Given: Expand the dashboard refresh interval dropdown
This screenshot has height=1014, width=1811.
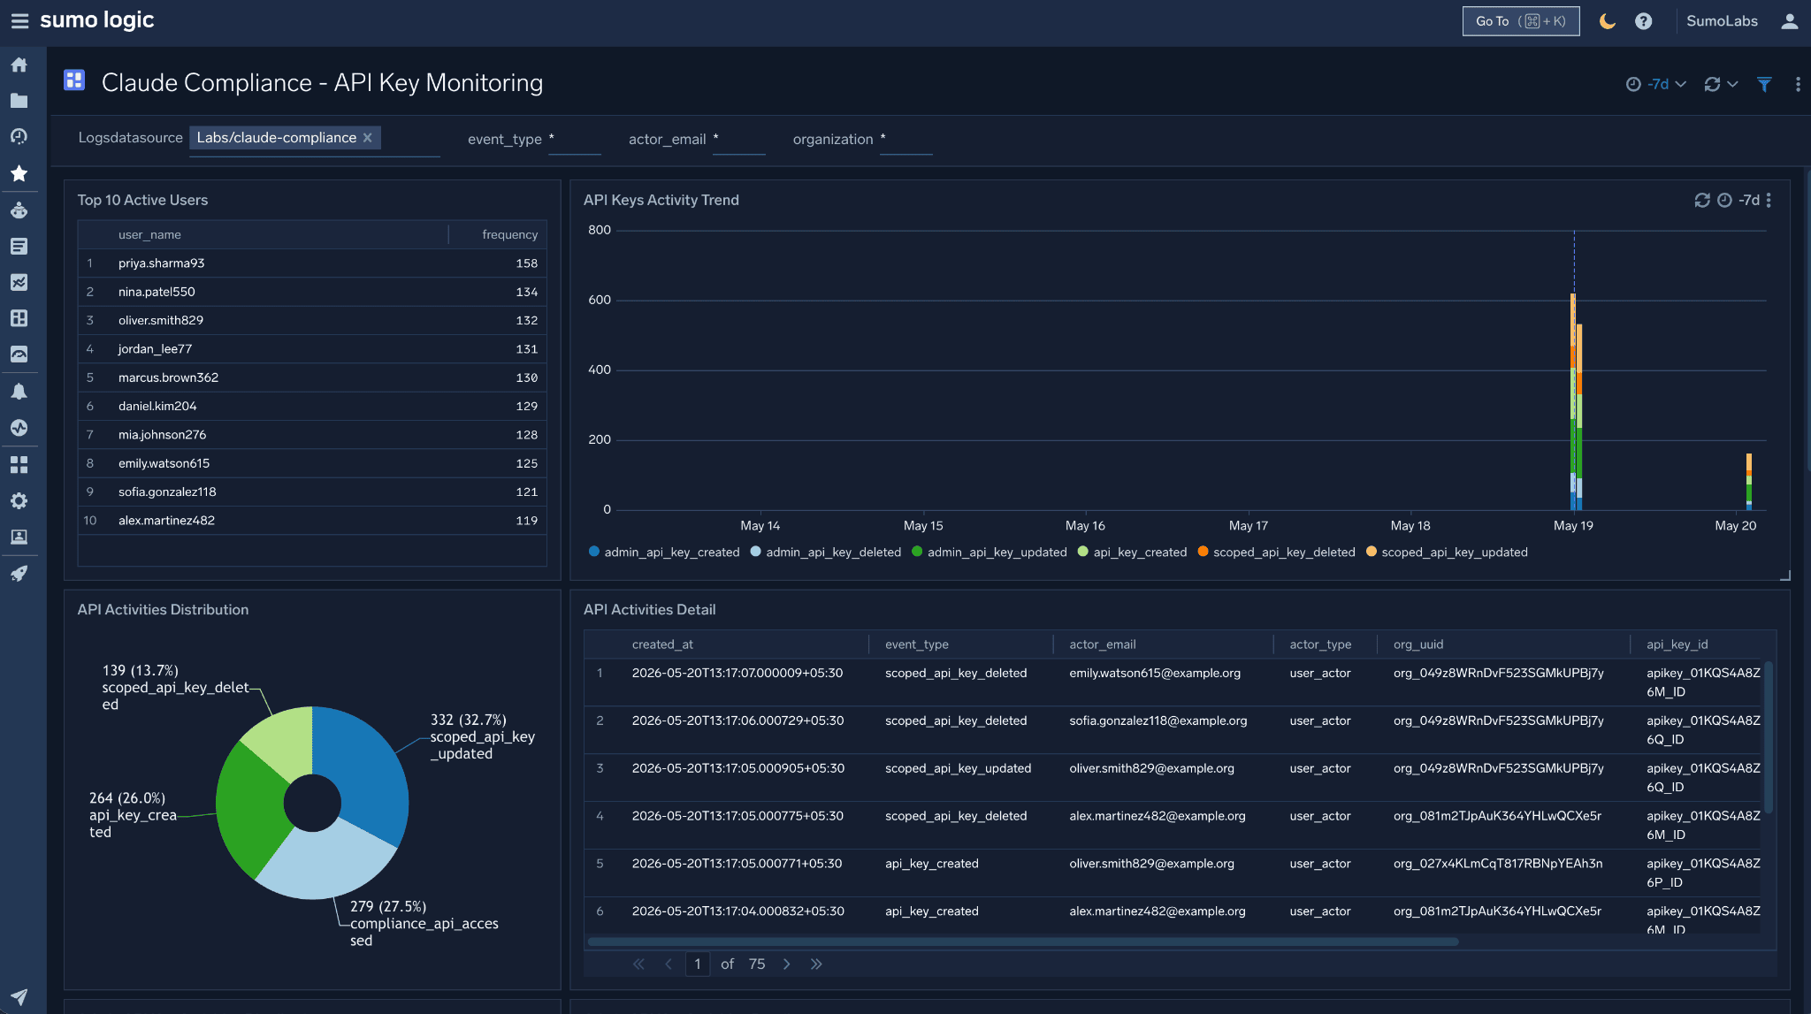Looking at the screenshot, I should click(x=1732, y=84).
